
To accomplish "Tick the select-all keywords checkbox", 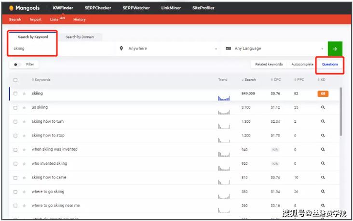I will [15, 80].
